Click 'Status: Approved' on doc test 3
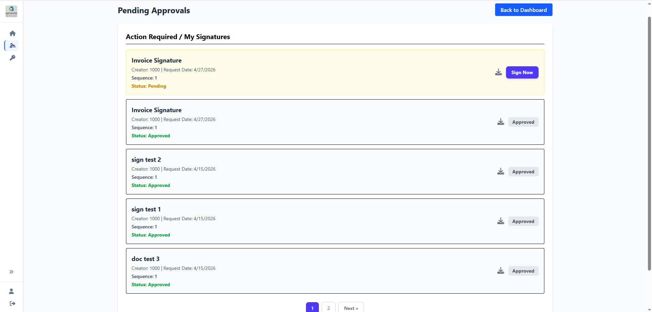 [x=151, y=284]
